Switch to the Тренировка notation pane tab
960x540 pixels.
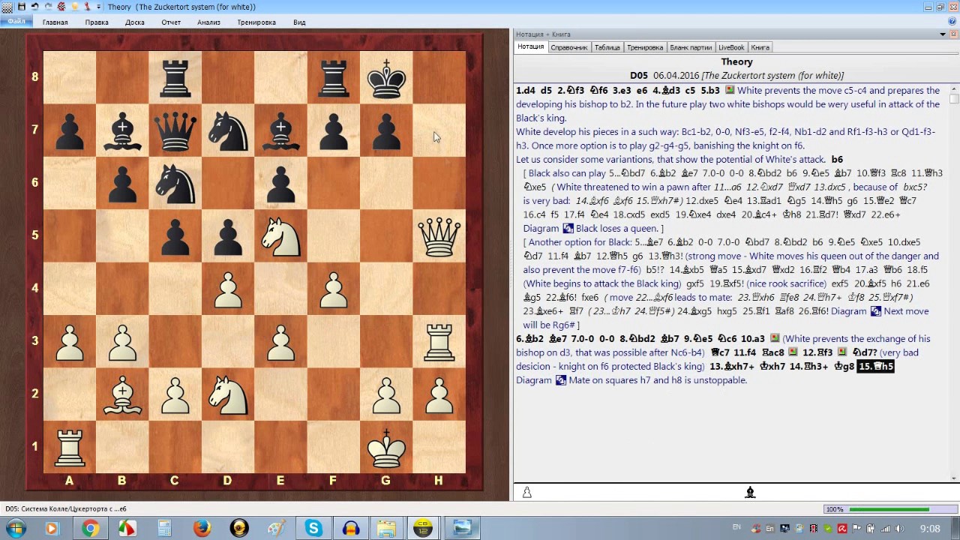click(645, 47)
